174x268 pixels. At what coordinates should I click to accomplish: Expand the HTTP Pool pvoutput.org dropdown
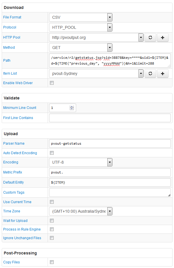tap(96, 37)
